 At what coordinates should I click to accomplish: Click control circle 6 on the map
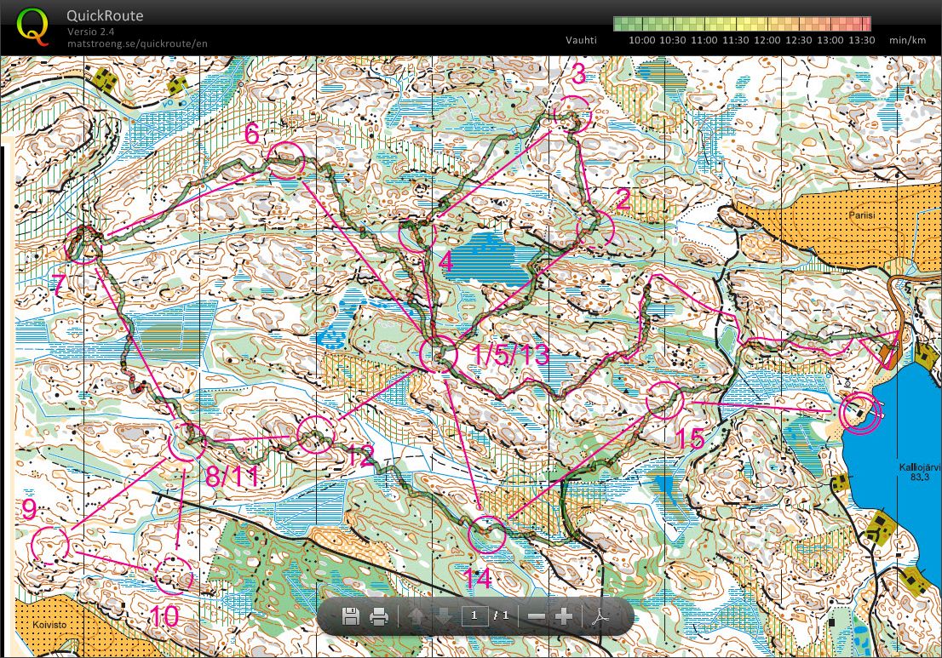pos(285,161)
